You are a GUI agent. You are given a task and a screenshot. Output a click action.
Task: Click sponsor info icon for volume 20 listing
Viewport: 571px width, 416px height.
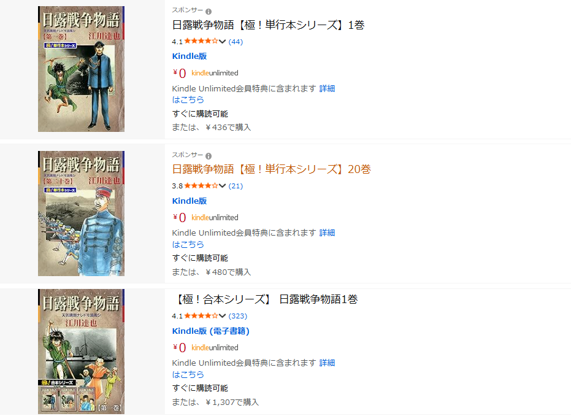point(209,156)
